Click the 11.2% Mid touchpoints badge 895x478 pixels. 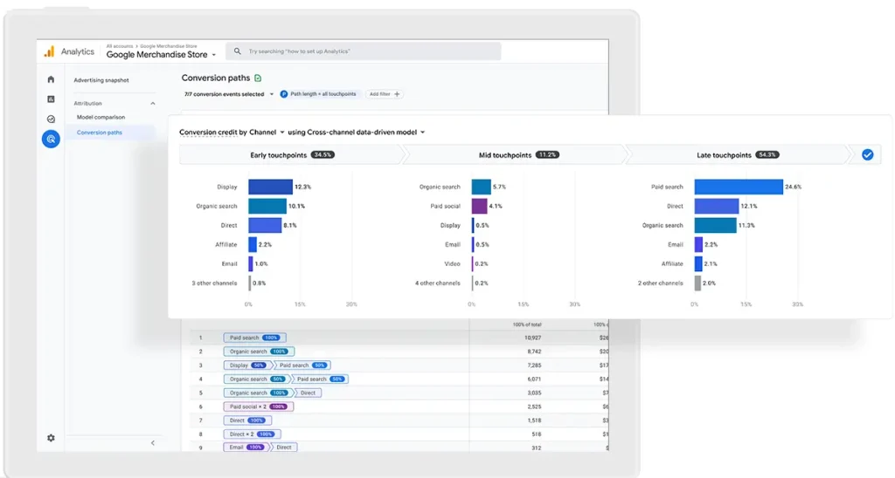[x=547, y=155]
